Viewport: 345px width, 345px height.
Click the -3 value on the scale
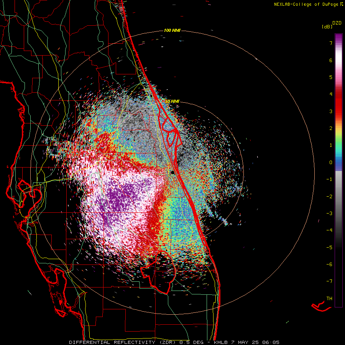tap(329, 214)
